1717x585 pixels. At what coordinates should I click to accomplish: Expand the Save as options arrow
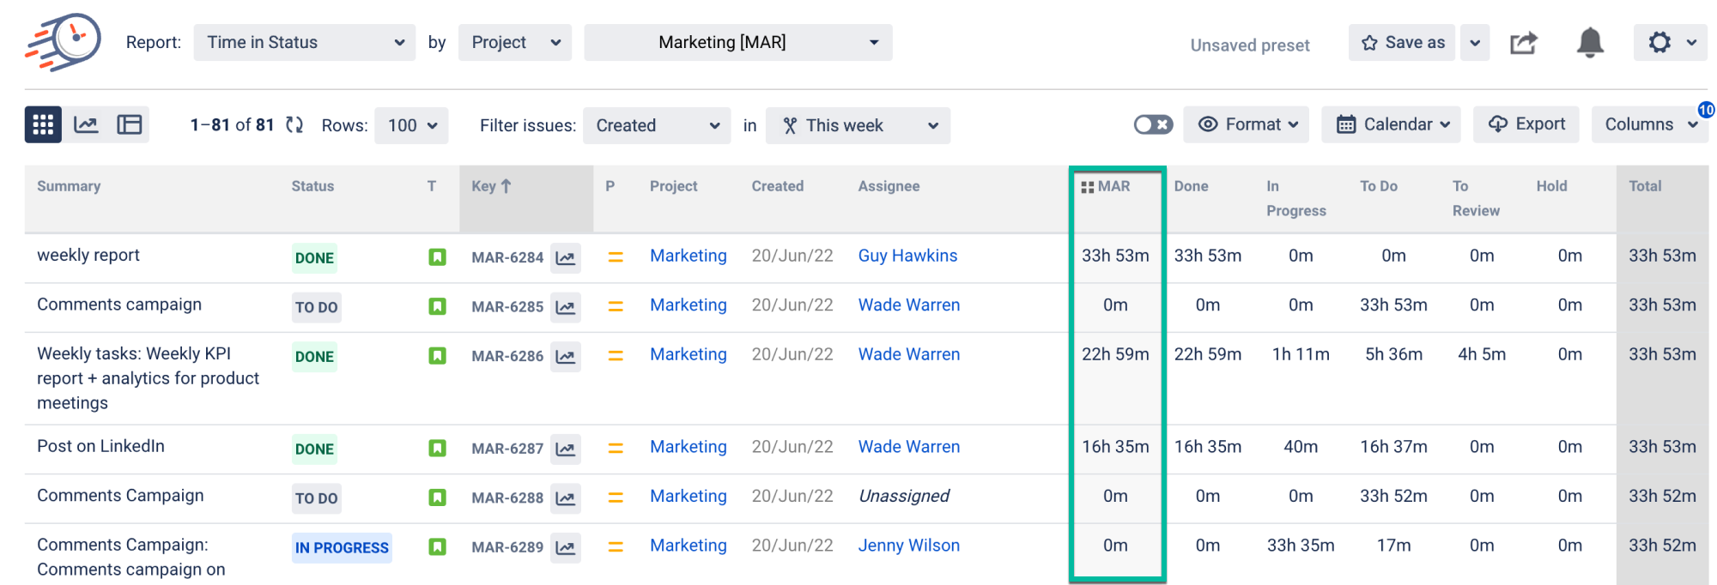pos(1475,43)
